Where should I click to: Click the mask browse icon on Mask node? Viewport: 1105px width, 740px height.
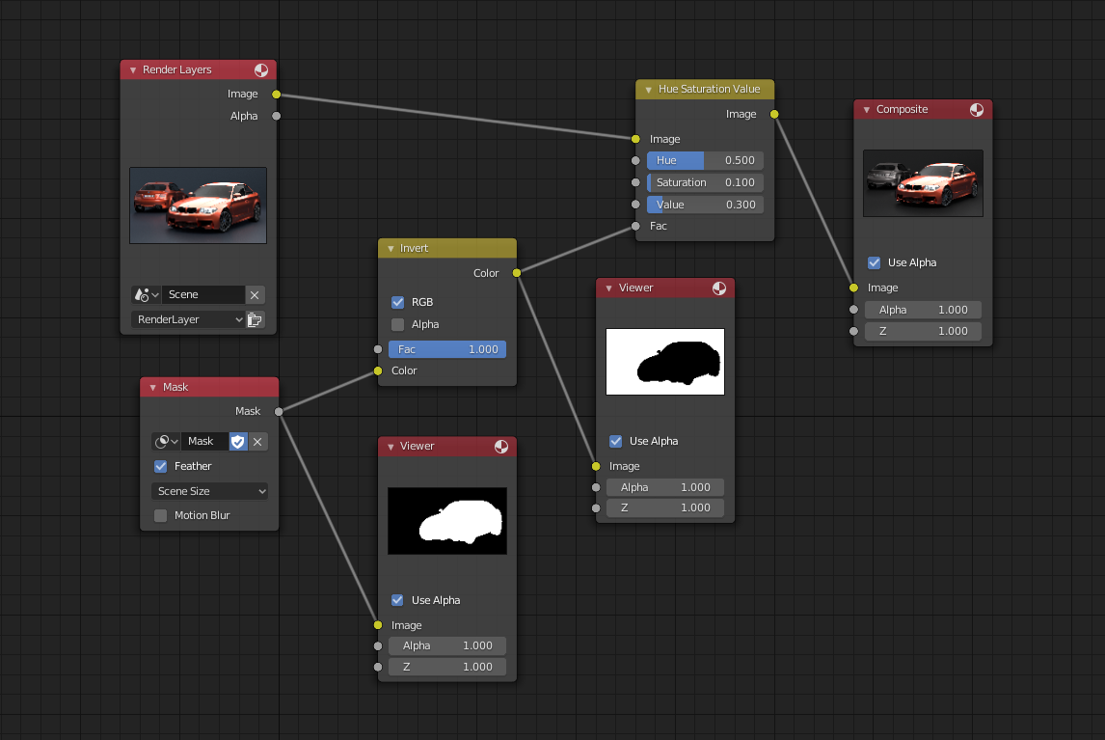(165, 441)
